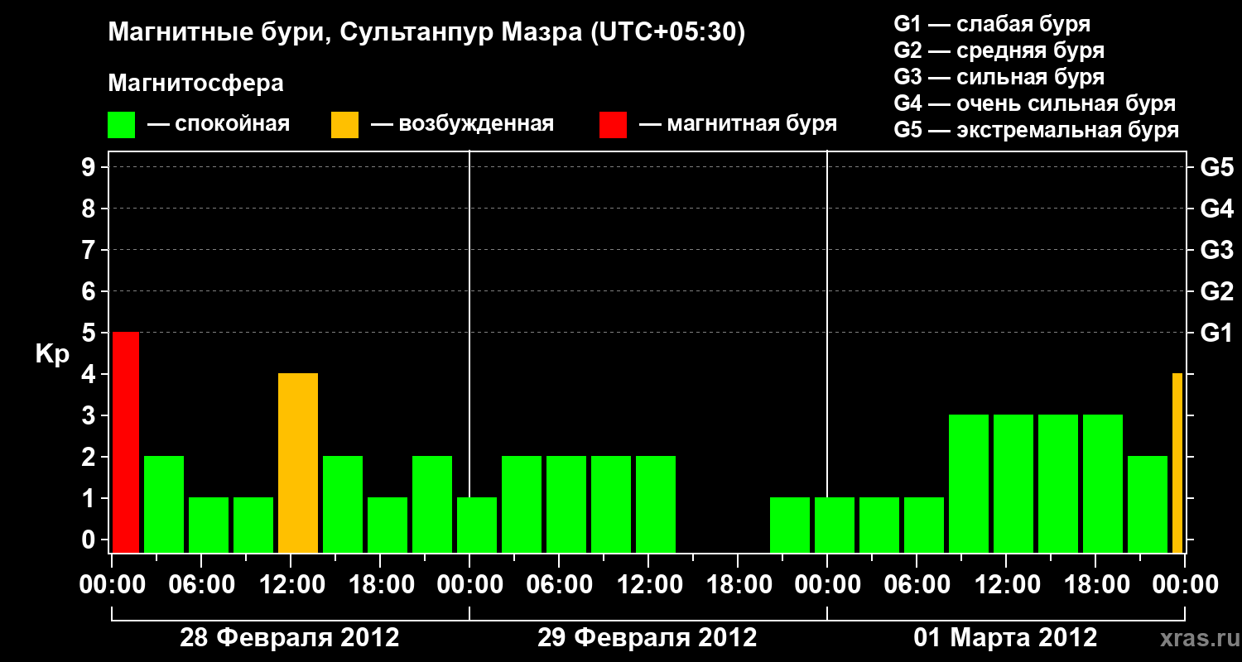This screenshot has height=662, width=1242.
Task: Click the 'G3' label on the right axis
Action: pyautogui.click(x=1217, y=250)
